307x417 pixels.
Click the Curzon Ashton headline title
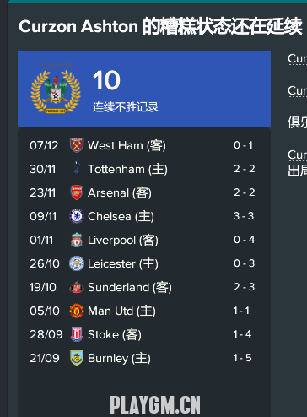click(x=160, y=27)
